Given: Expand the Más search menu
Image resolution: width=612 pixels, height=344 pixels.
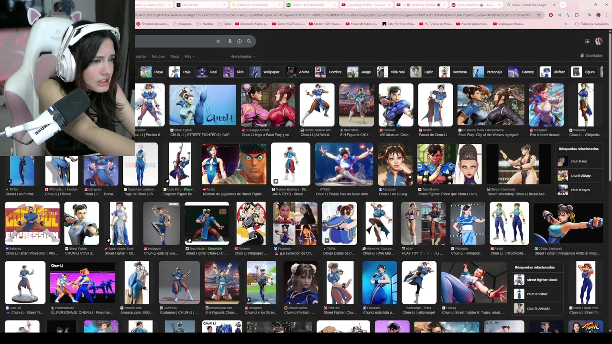Looking at the screenshot, I should (x=189, y=56).
